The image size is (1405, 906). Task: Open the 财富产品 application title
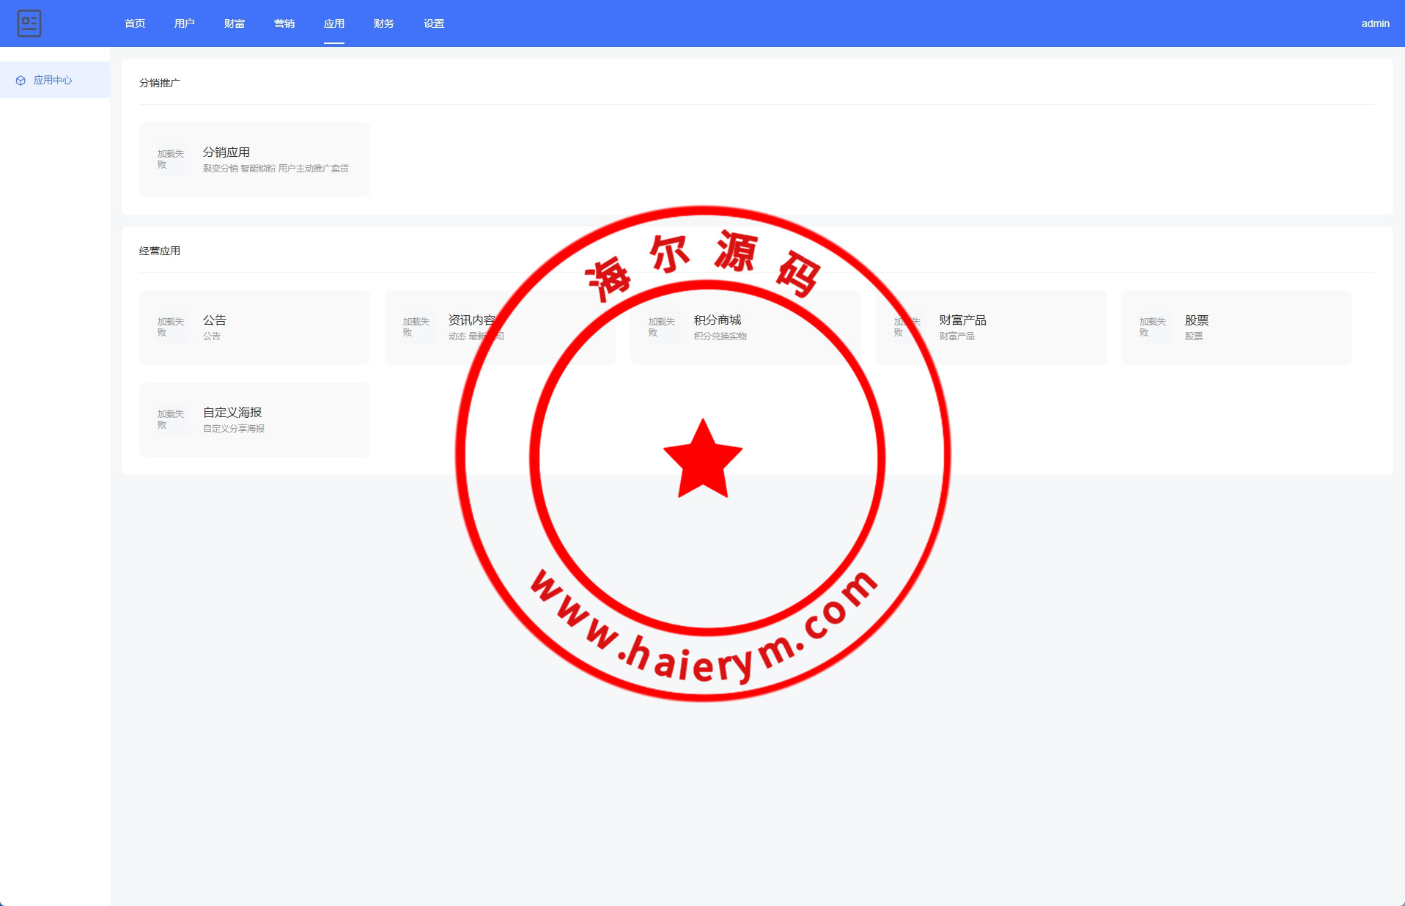tap(962, 320)
